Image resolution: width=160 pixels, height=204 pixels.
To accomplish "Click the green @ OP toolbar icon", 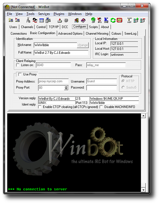I will coord(93,20).
